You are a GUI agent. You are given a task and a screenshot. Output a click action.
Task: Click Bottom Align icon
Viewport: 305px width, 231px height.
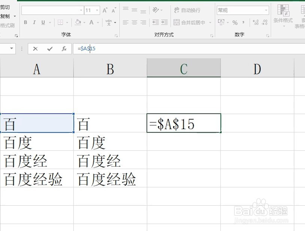click(x=143, y=11)
